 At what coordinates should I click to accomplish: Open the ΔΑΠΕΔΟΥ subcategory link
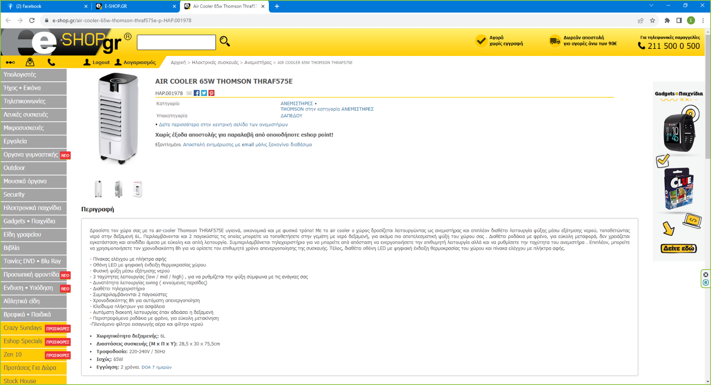[291, 116]
